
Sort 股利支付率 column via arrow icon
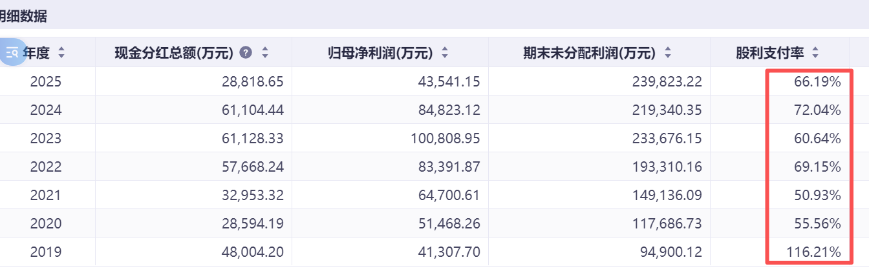(x=815, y=53)
